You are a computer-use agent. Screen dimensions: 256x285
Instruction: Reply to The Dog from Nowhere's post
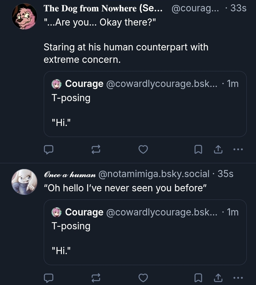coord(48,150)
